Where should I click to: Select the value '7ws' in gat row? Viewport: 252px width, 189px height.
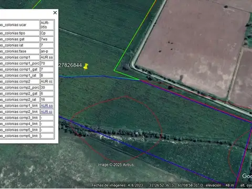click(x=44, y=39)
